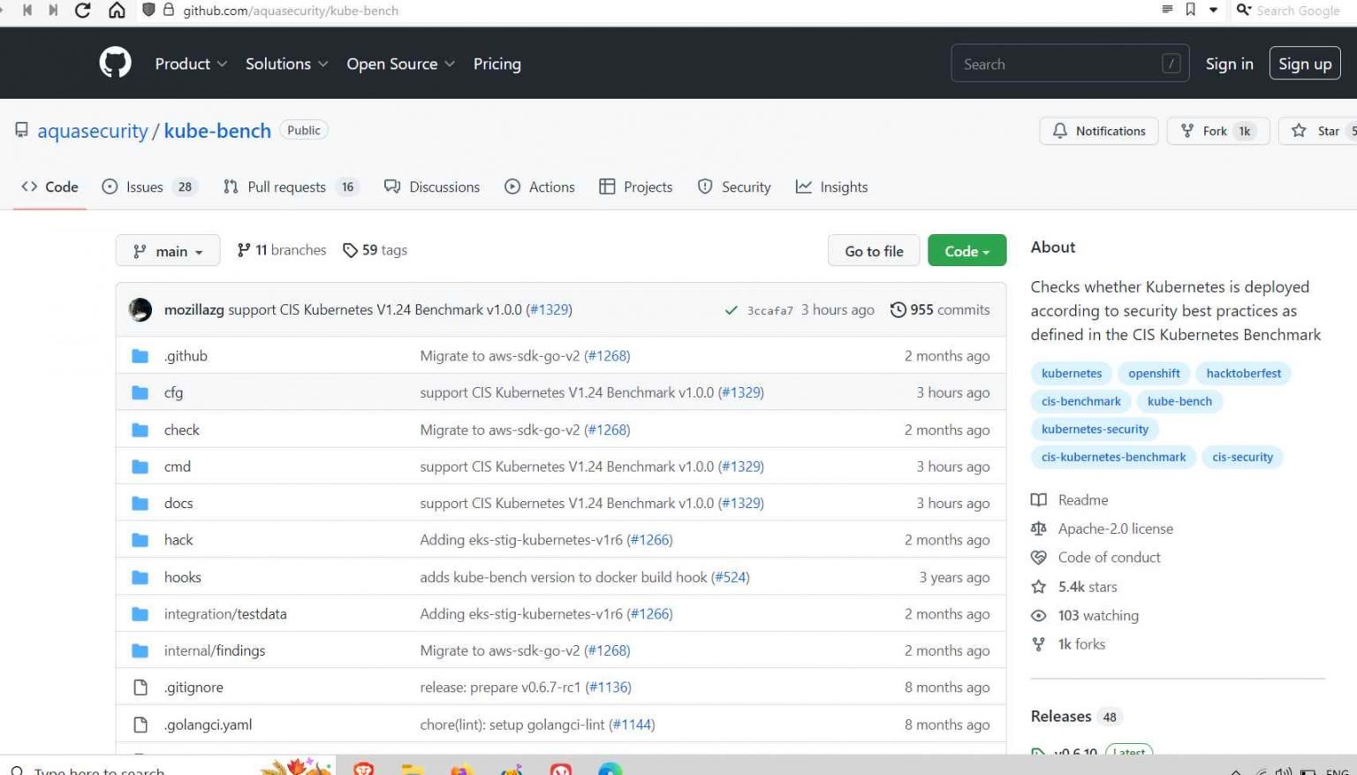
Task: Expand the main branch selector
Action: coord(167,250)
